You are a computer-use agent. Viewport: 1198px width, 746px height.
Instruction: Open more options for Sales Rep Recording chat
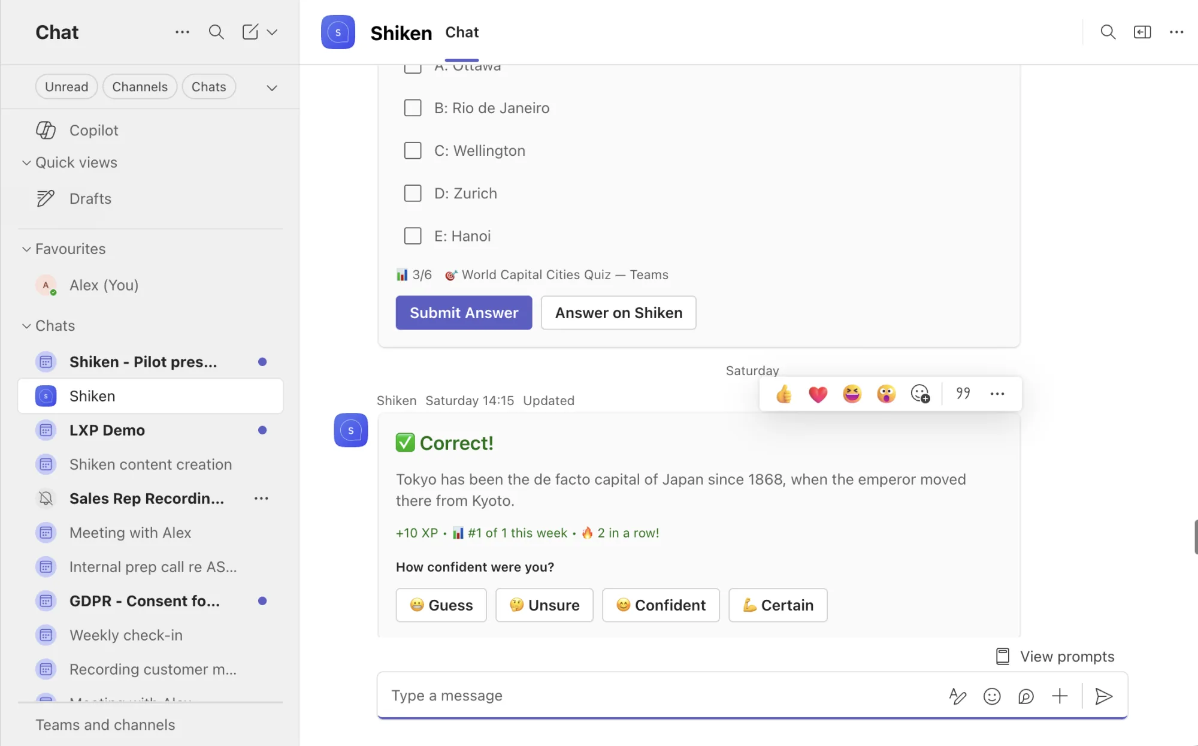[261, 499]
